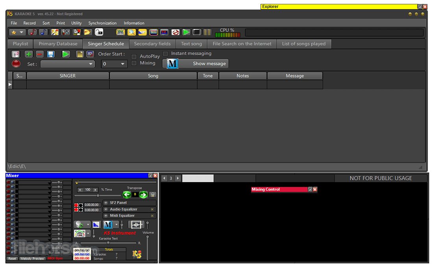This screenshot has height=268, width=433.
Task: Expand the SF2 Panel section
Action: (x=106, y=203)
